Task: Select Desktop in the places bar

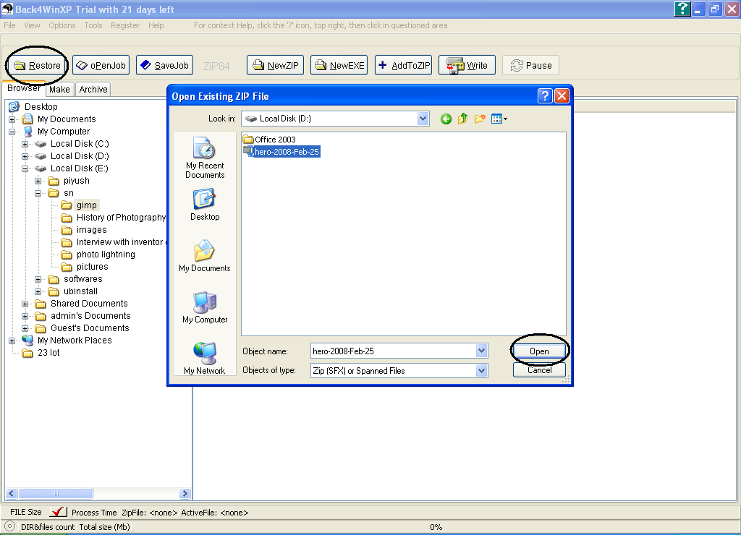Action: (205, 205)
